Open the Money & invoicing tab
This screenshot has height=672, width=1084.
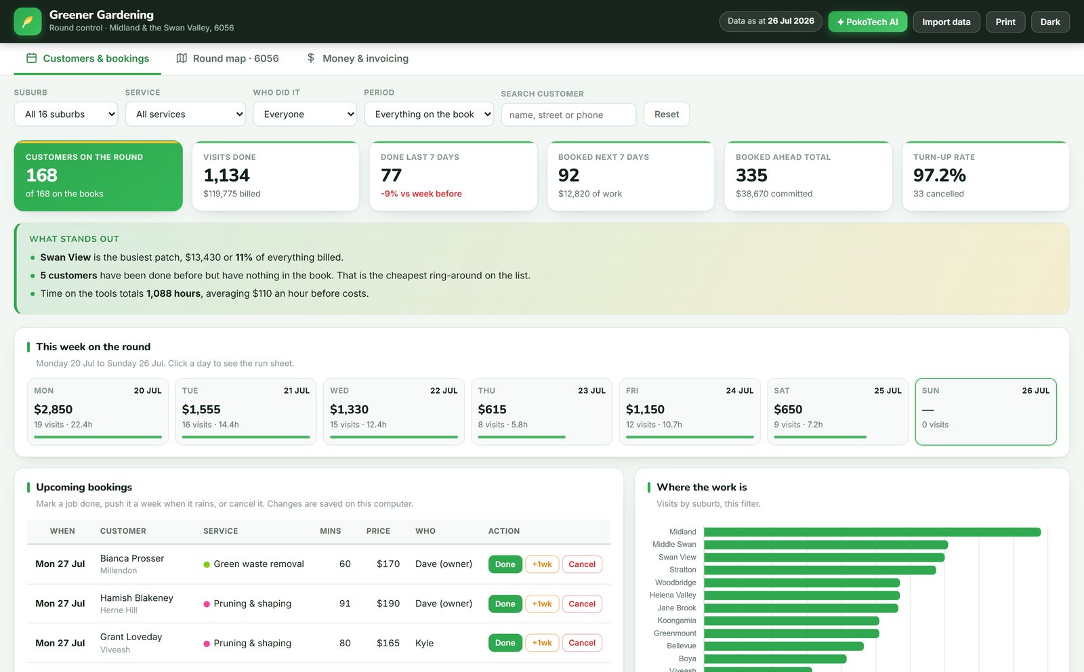point(357,59)
